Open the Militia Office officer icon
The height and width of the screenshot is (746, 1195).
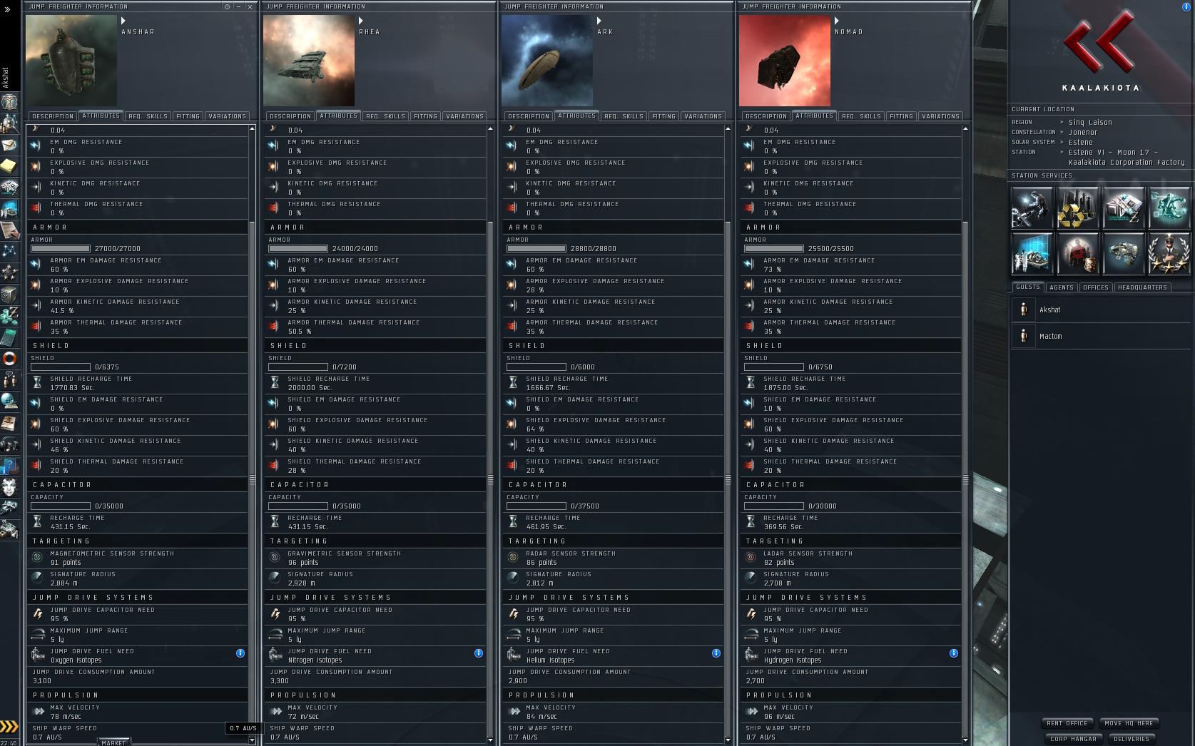point(1169,254)
